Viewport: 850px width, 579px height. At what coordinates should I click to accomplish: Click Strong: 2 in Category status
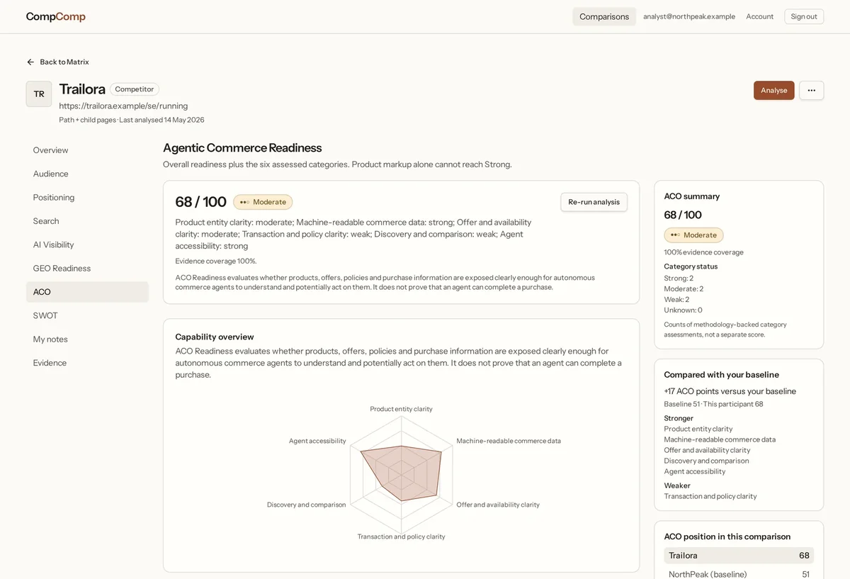pos(679,278)
